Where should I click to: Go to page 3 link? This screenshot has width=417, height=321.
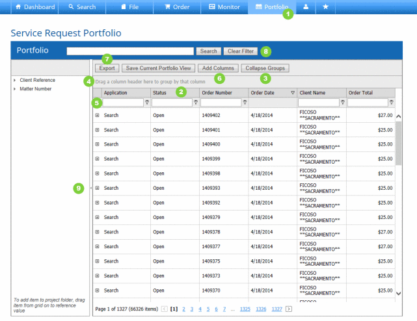pos(192,309)
